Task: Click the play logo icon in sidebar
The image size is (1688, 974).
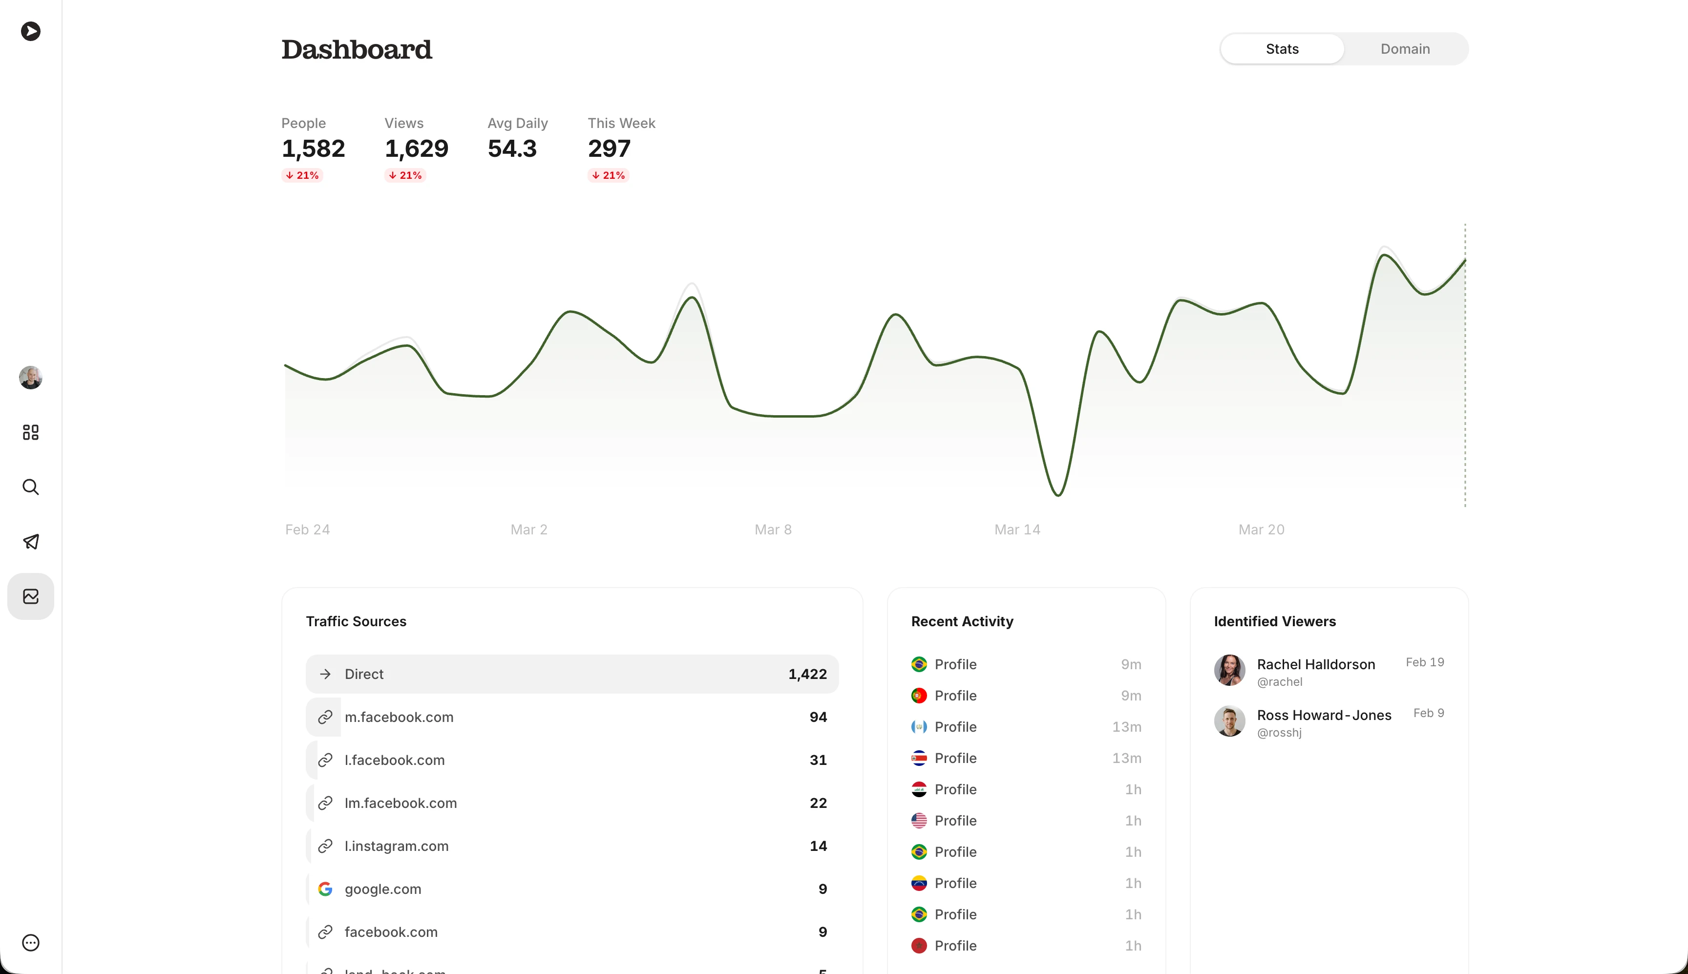Action: click(31, 31)
